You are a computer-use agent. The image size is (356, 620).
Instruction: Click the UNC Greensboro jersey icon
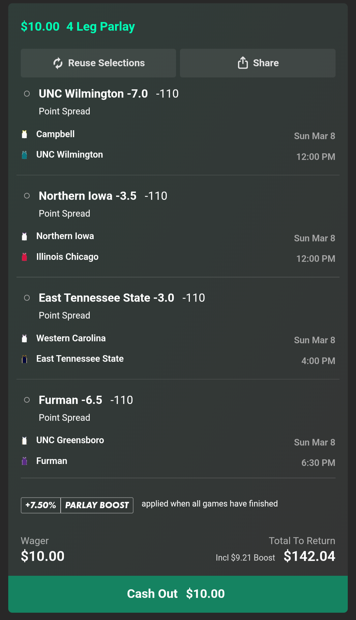click(x=24, y=441)
